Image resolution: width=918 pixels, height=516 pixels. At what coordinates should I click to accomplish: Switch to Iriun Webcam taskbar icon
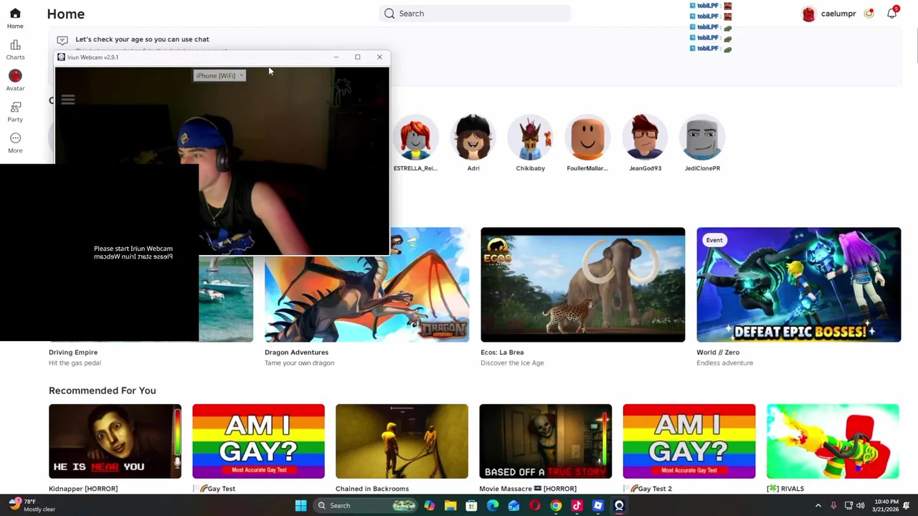(619, 505)
